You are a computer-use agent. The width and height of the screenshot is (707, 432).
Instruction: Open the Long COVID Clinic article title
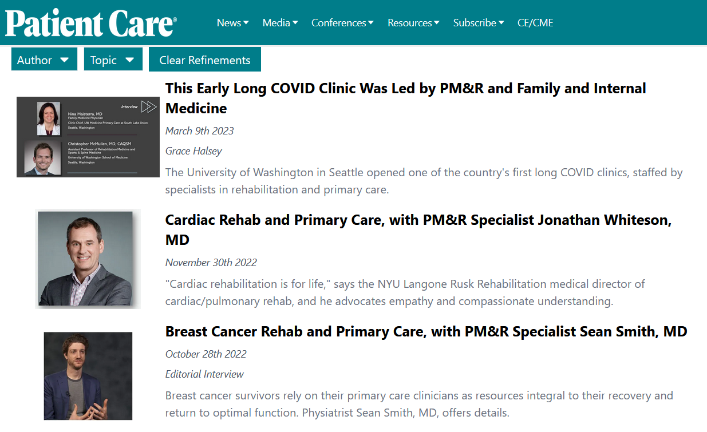click(405, 98)
